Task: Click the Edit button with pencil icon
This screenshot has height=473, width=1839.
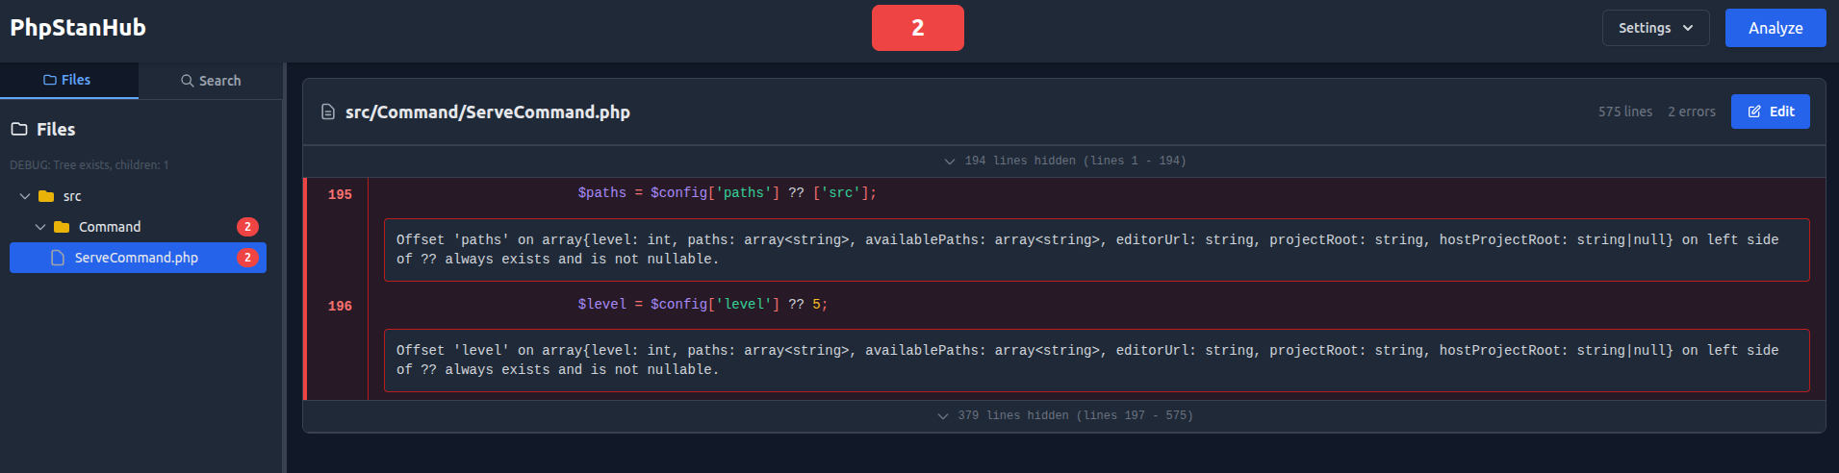Action: pyautogui.click(x=1770, y=112)
